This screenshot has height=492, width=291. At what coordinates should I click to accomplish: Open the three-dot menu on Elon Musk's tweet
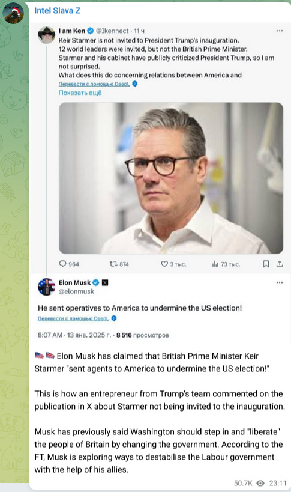[280, 282]
